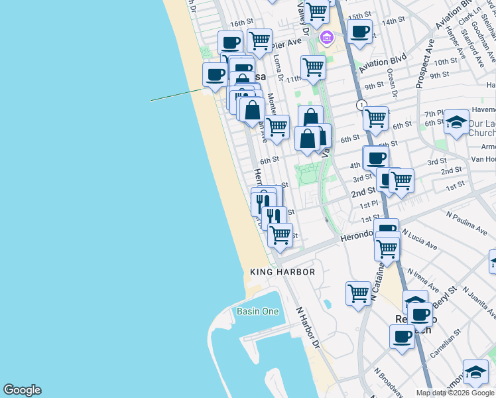This screenshot has width=496, height=398.
Task: Open the purple museum marker on Pier Ave
Action: tap(327, 38)
